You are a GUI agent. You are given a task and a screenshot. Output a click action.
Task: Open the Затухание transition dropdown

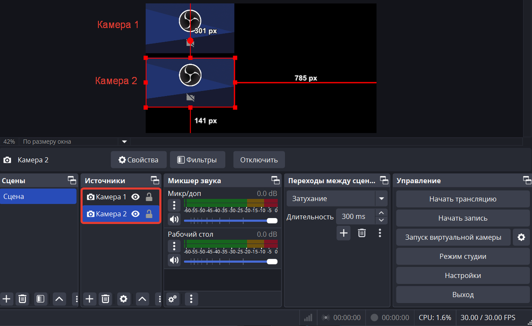381,199
